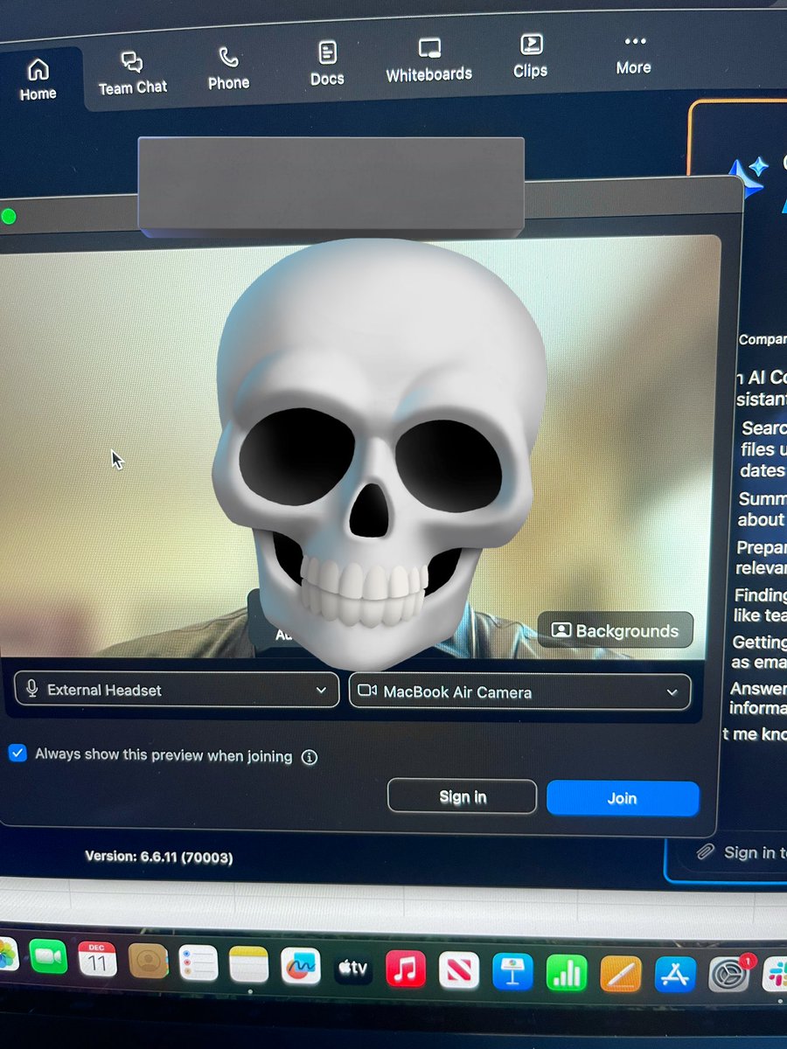Open the Docs tab

coord(327,64)
